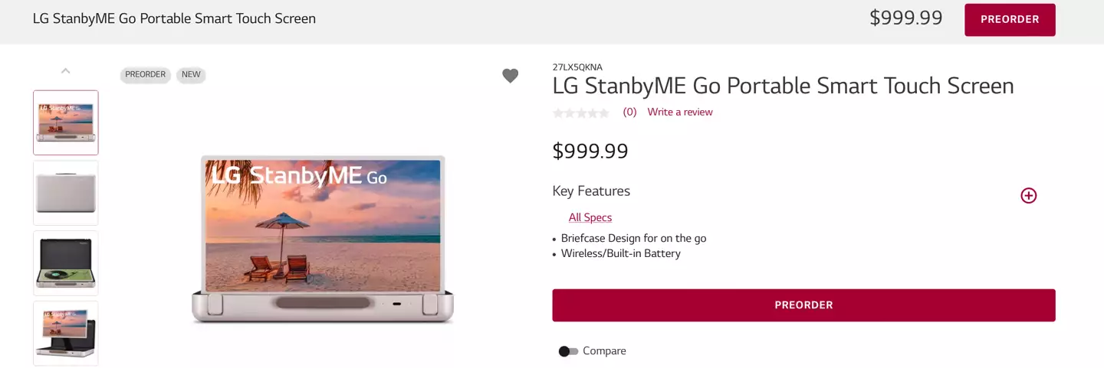Image resolution: width=1104 pixels, height=368 pixels.
Task: Click the (0) review count
Action: 629,112
